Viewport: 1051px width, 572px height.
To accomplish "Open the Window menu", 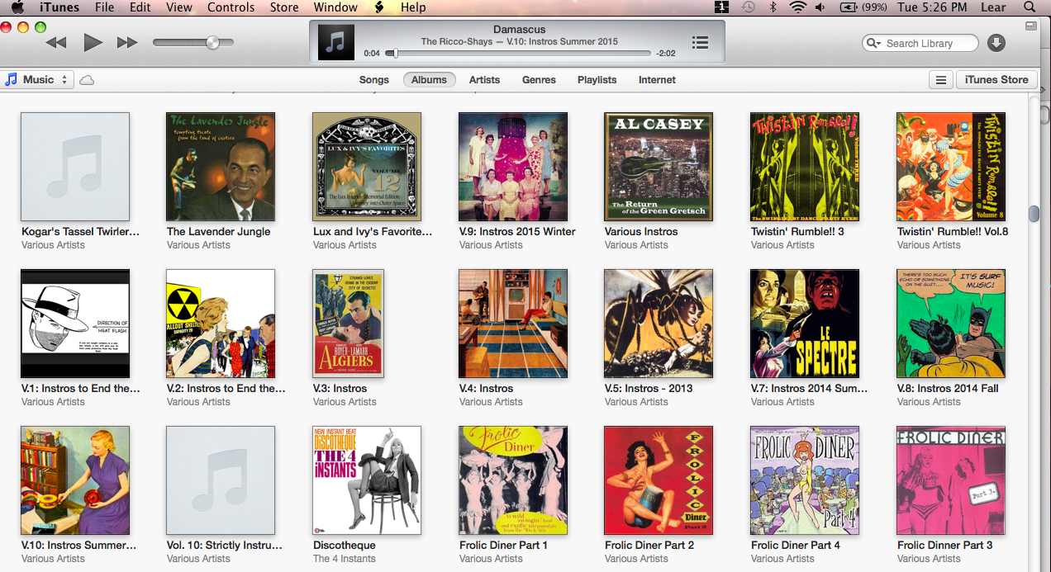I will (x=335, y=7).
